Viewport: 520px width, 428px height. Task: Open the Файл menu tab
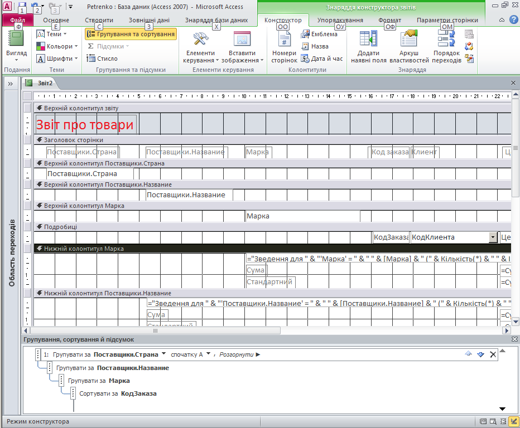tap(17, 20)
